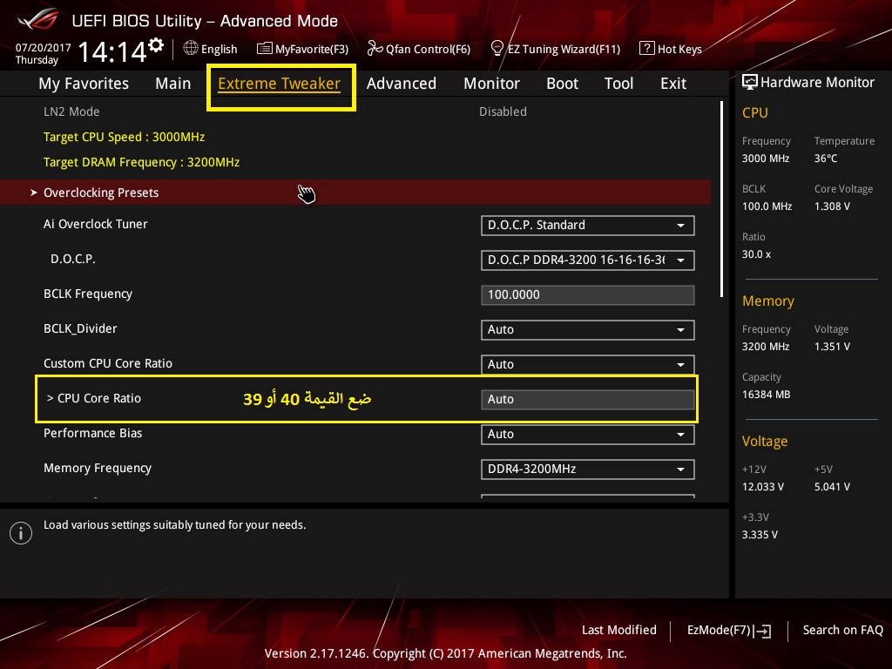Image resolution: width=892 pixels, height=669 pixels.
Task: Open the Monitor tab
Action: point(491,84)
